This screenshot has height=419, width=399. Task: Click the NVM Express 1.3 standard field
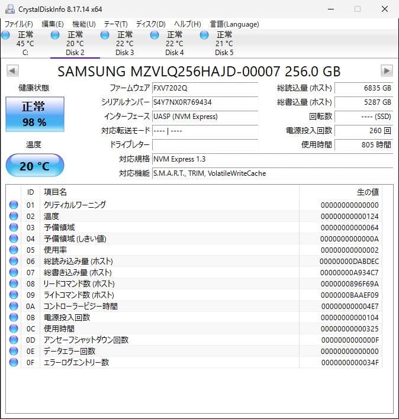[x=272, y=159]
